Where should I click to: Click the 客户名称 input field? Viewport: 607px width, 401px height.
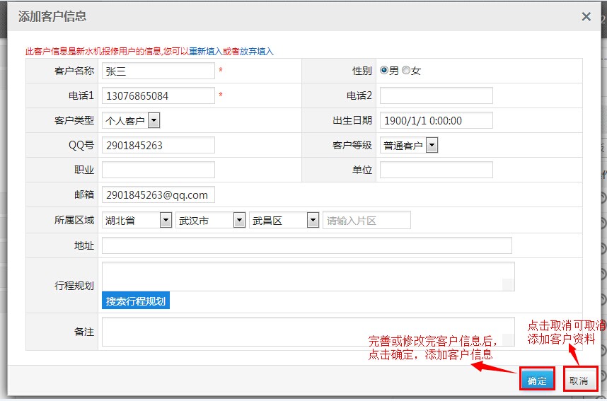[158, 71]
